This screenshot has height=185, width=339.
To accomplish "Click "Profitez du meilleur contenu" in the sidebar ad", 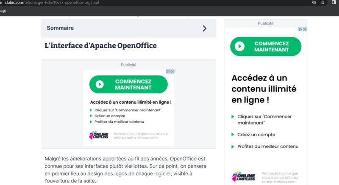I will point(268,146).
